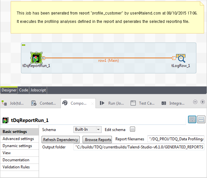Viewport: 207px width, 178px height.
Task: Open Dynamic settings section
Action: (19, 146)
